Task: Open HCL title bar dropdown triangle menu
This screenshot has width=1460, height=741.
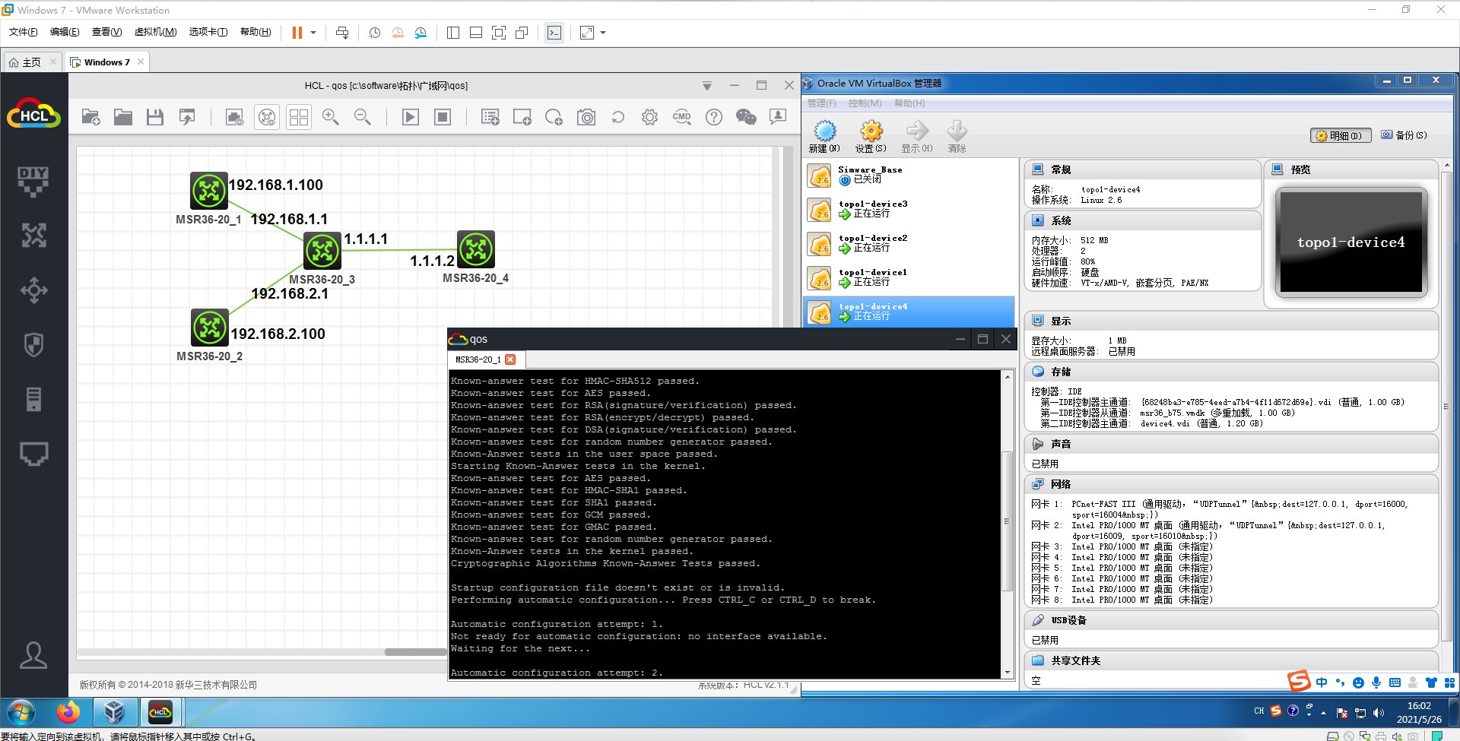Action: pyautogui.click(x=707, y=86)
